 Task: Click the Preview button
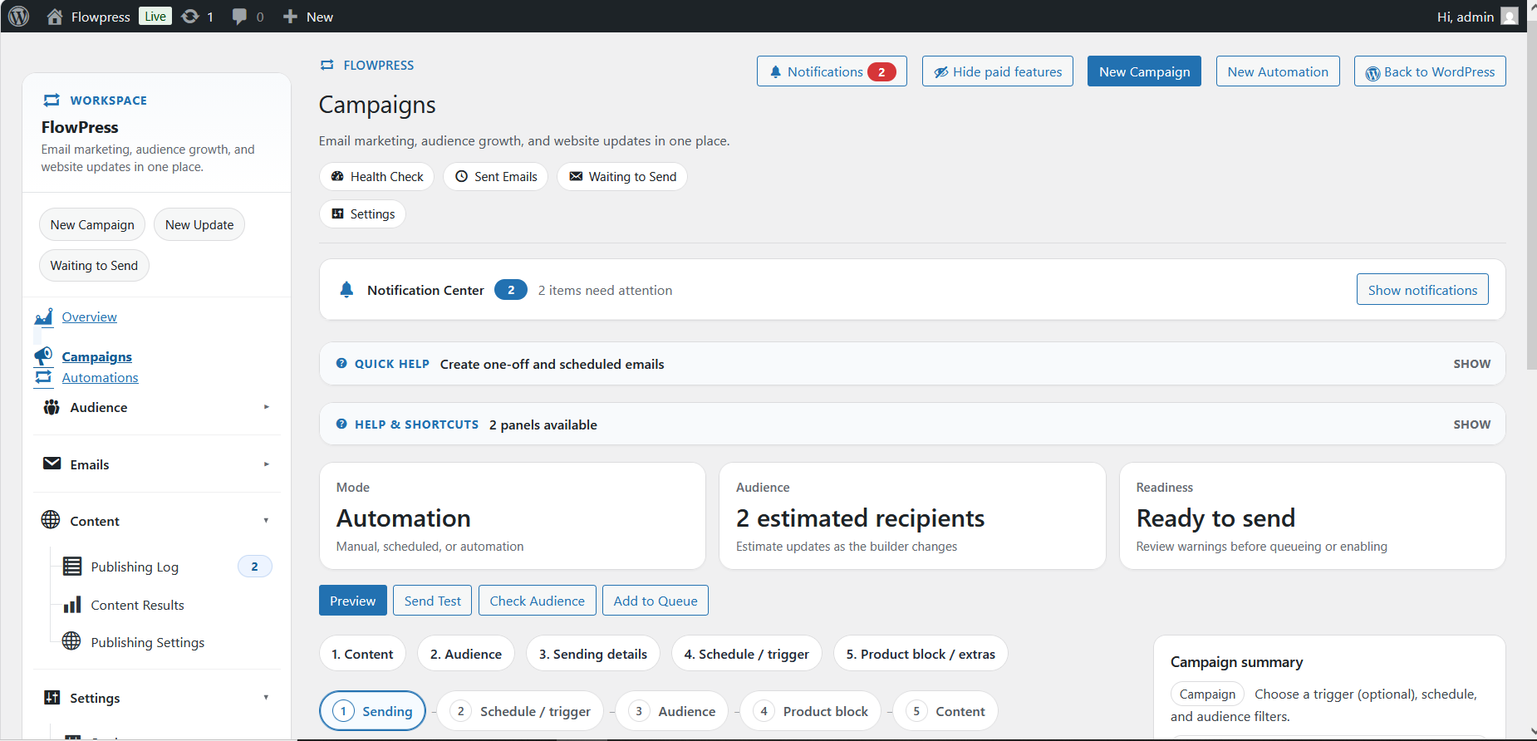[353, 601]
